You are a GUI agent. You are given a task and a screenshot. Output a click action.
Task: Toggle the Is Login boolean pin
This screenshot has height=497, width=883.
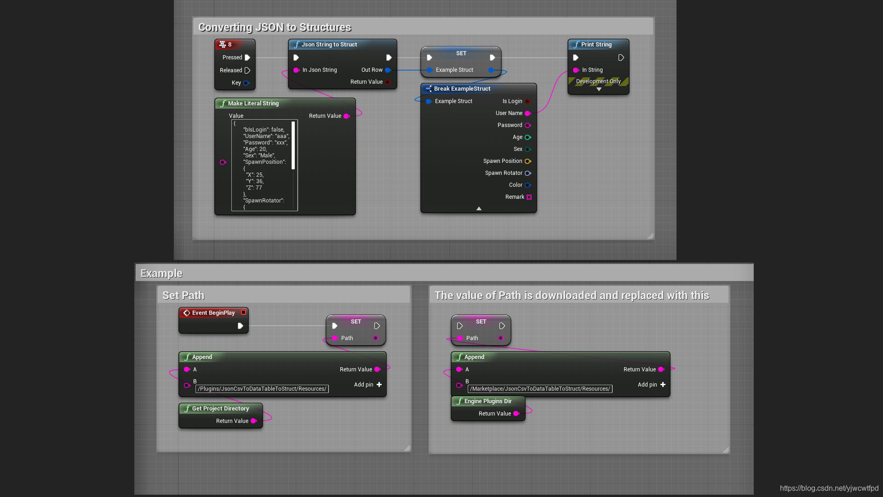[x=528, y=101]
